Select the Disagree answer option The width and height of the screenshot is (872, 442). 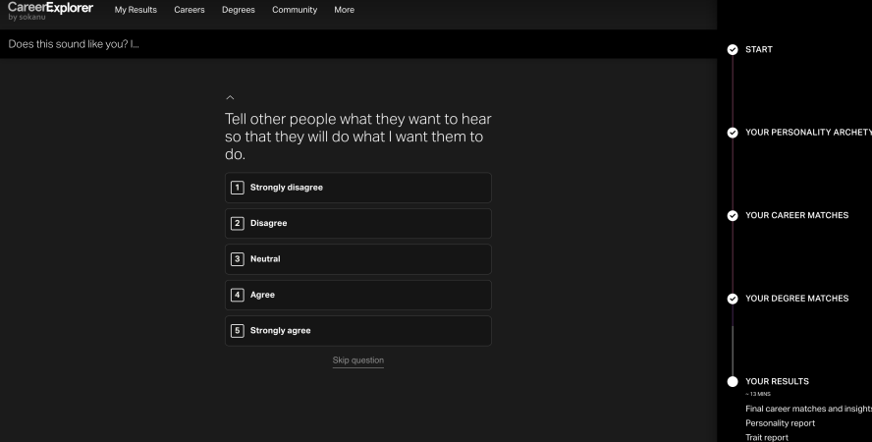(357, 223)
